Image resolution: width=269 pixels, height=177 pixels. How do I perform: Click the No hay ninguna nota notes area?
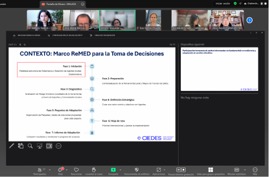[195, 97]
